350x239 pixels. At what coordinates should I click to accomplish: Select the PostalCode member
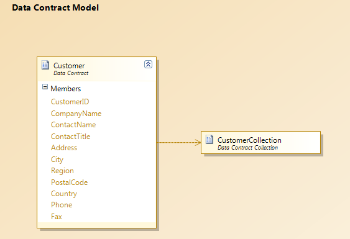click(69, 183)
